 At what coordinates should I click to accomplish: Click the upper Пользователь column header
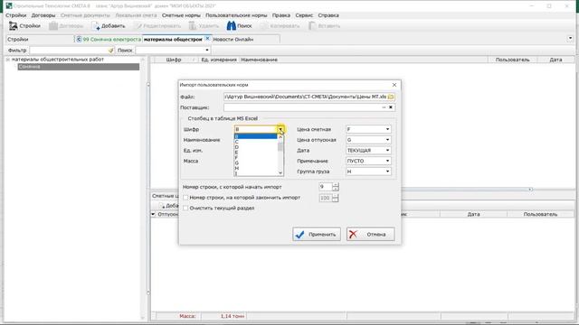click(513, 60)
